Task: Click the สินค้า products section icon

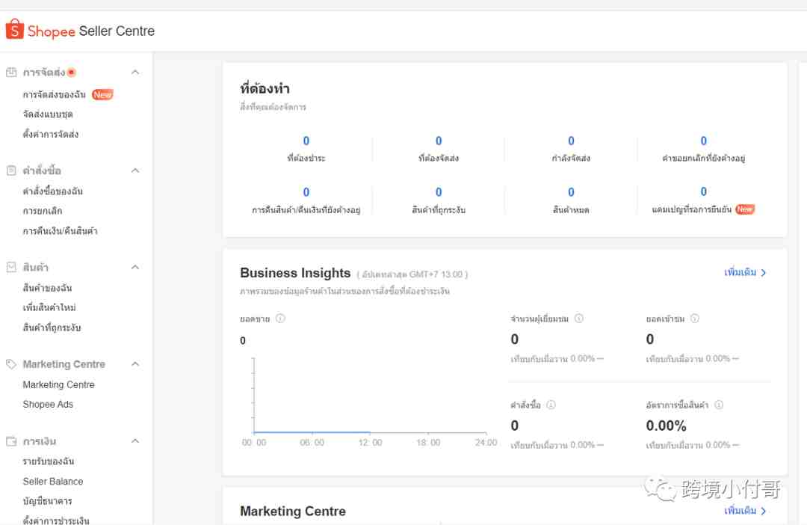Action: point(11,267)
